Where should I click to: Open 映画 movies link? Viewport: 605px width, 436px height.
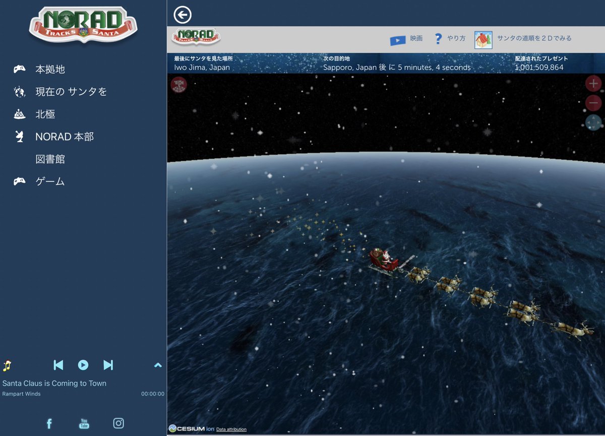pos(416,38)
